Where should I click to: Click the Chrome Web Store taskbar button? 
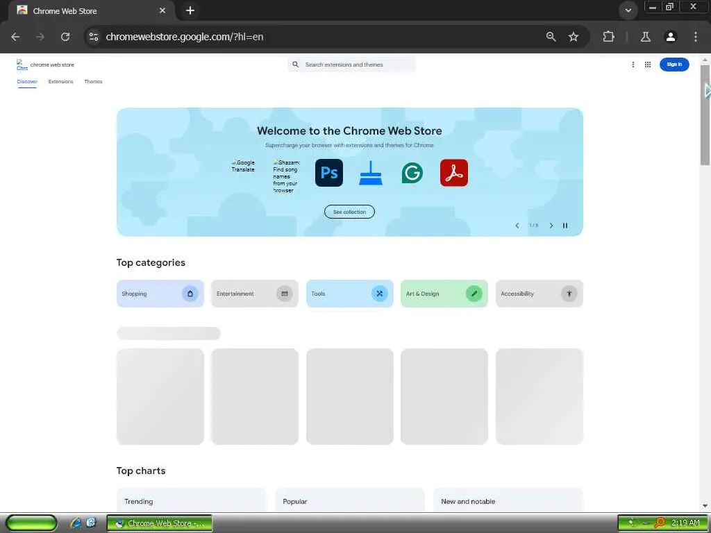(x=160, y=523)
